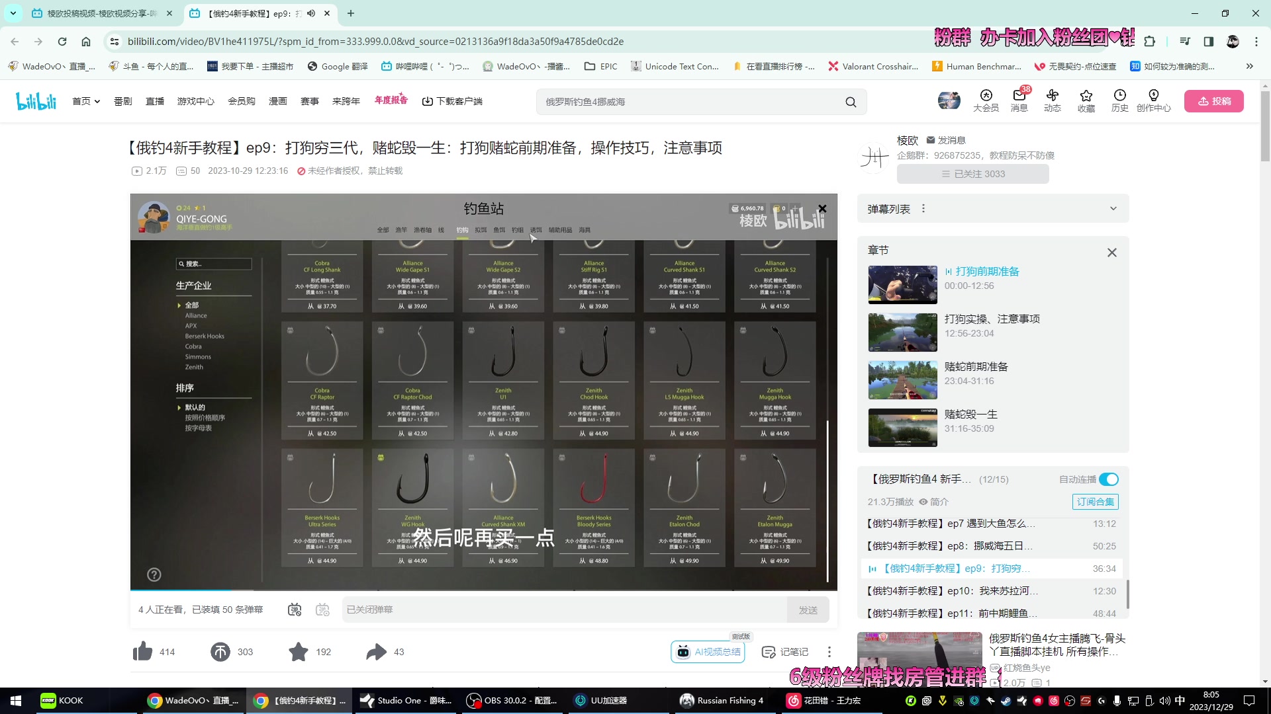Play ep8: 挪威海五日 from playlist
1271x714 pixels.
pos(992,546)
